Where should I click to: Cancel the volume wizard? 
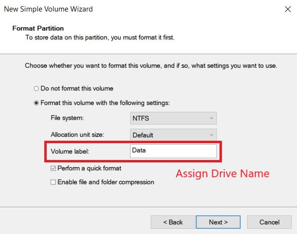coord(270,222)
